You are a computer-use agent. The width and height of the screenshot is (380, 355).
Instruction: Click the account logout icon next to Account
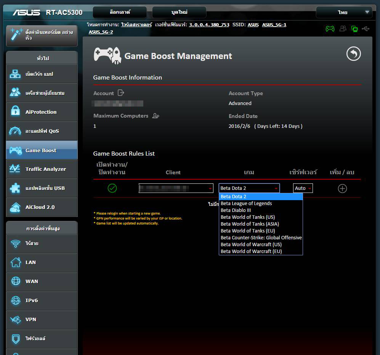[121, 93]
